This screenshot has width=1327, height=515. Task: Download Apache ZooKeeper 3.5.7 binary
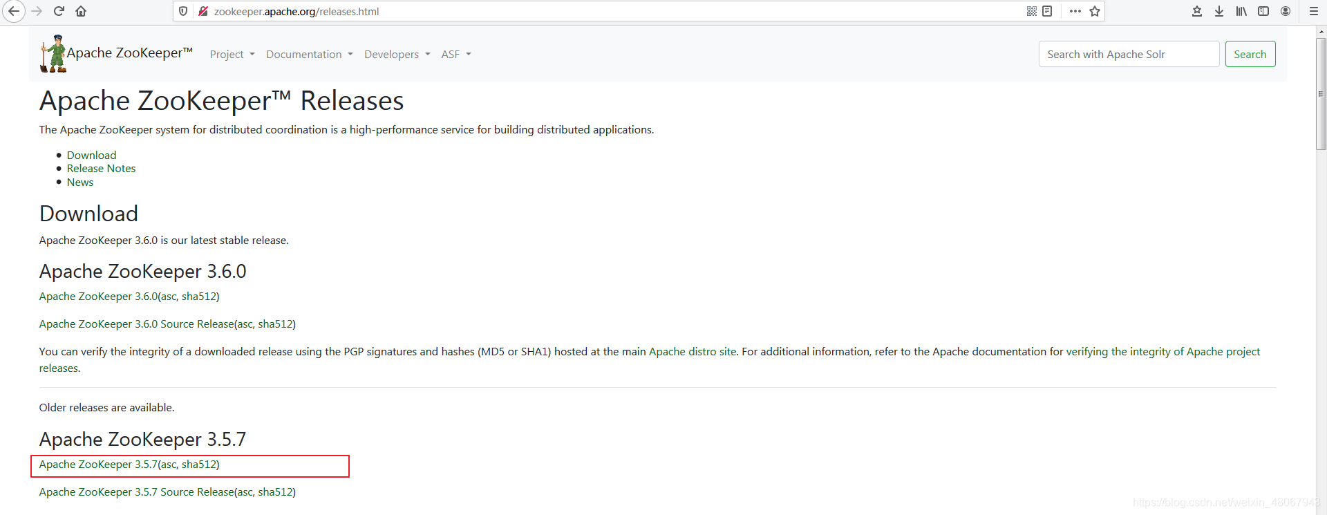tap(98, 465)
